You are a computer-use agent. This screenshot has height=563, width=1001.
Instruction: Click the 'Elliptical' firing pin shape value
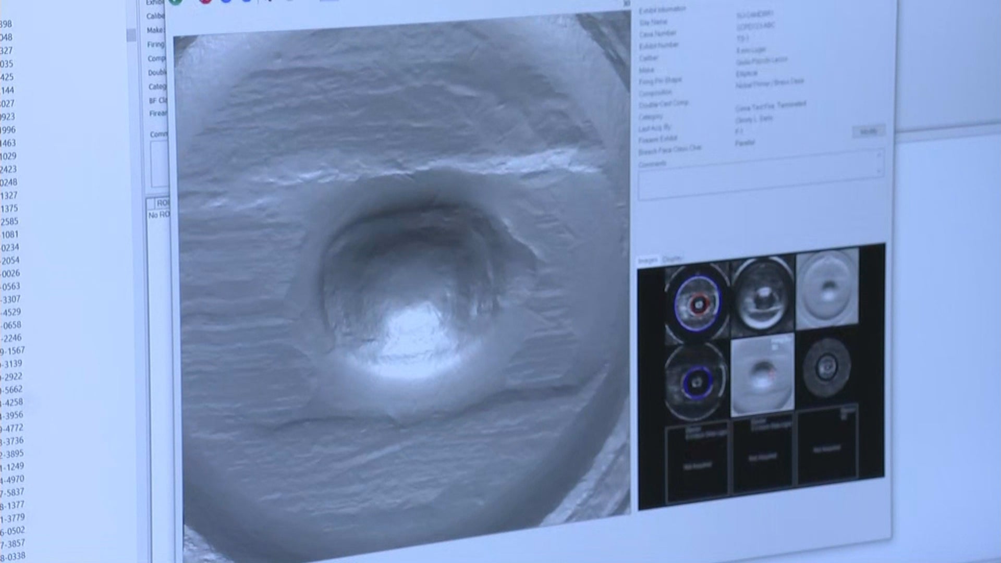pos(747,74)
